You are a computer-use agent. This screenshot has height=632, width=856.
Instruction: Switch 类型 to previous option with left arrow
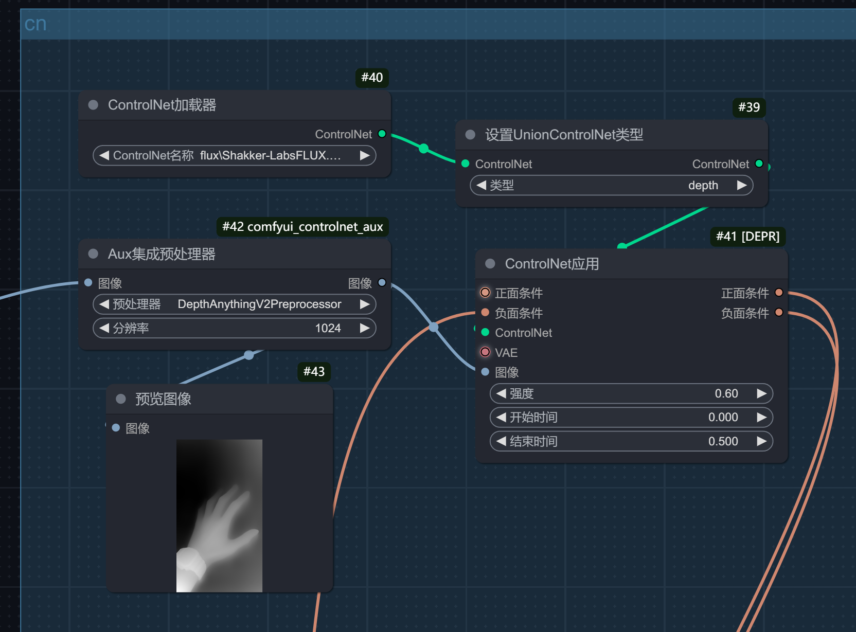481,185
